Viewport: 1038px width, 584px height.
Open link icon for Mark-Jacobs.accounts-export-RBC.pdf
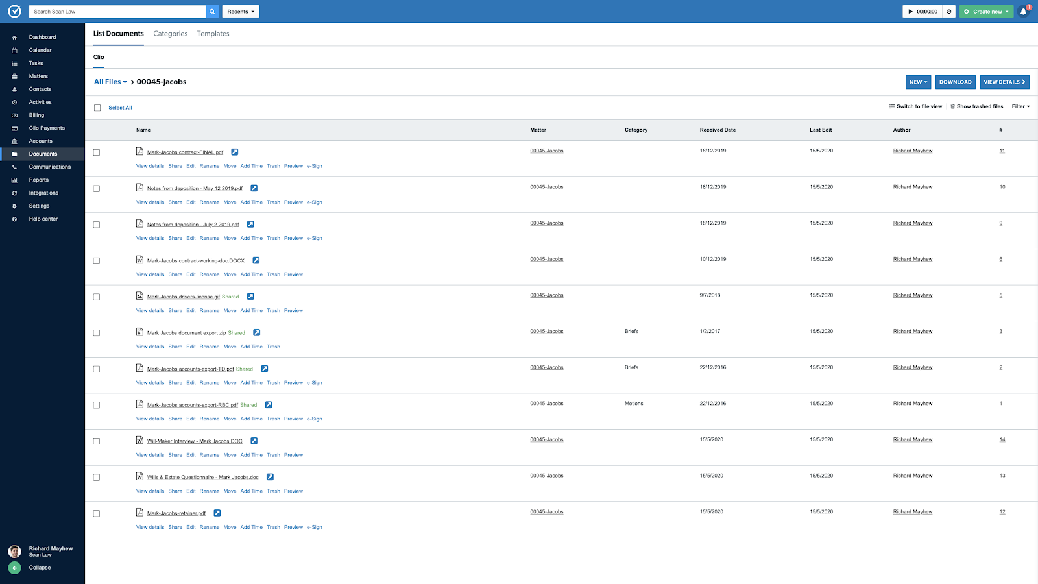click(269, 405)
